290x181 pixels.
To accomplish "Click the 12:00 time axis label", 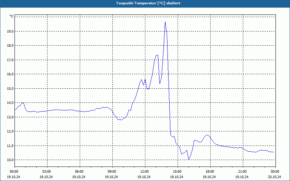I will click(145, 172).
